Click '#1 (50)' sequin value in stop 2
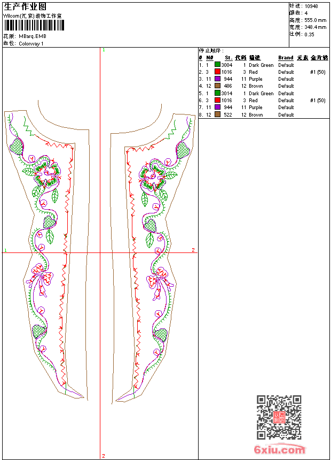This screenshot has width=331, height=460. [x=318, y=72]
